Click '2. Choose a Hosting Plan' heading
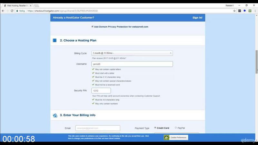 [x=78, y=41]
